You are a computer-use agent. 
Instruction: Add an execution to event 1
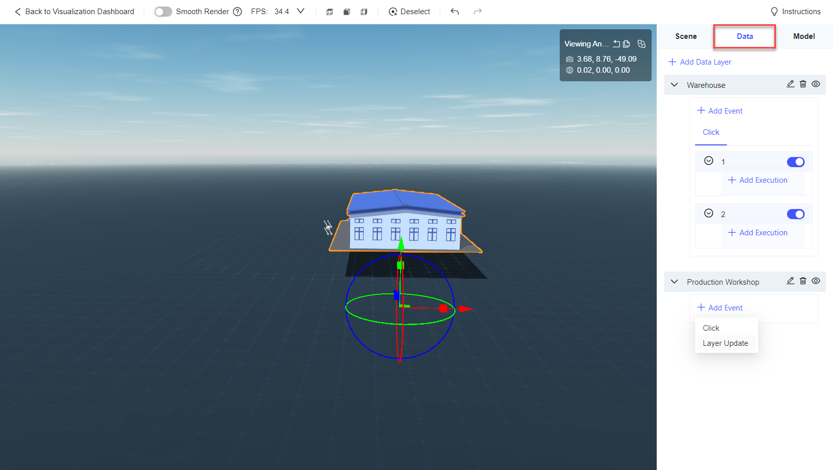pyautogui.click(x=758, y=180)
